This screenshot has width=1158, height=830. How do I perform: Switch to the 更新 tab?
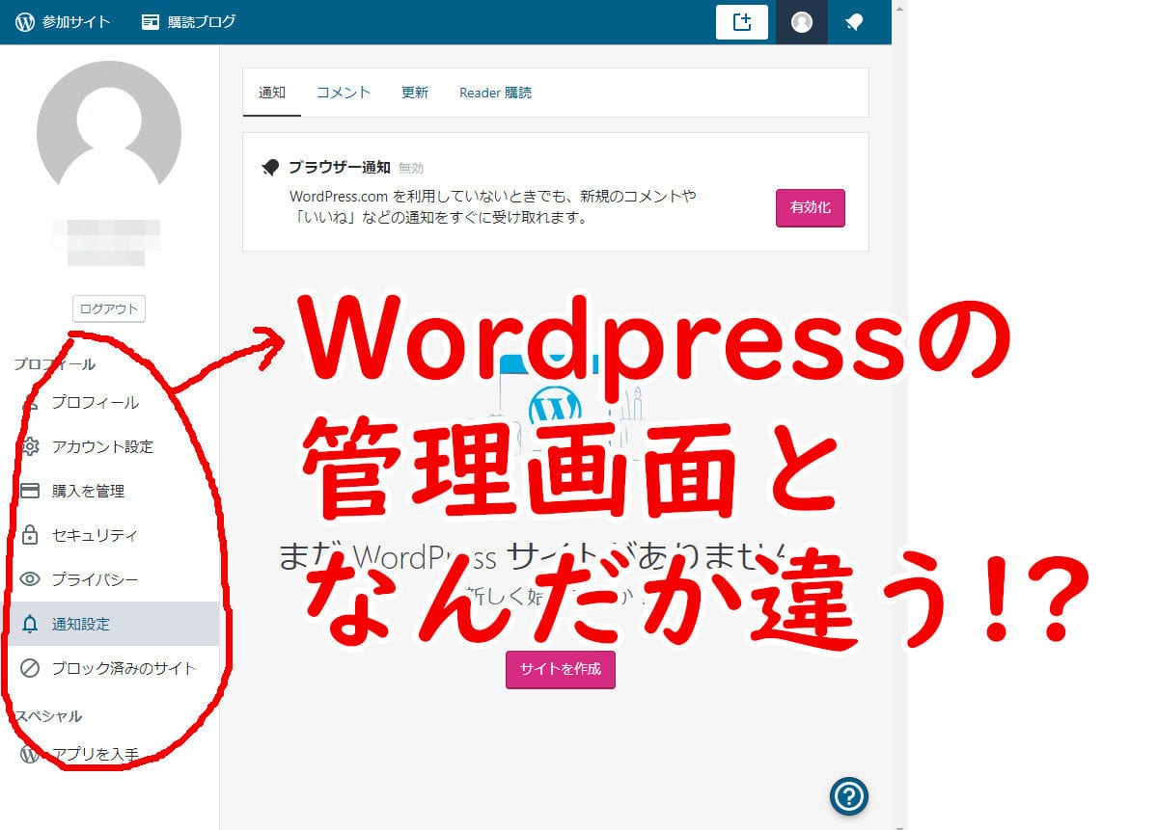pyautogui.click(x=415, y=93)
